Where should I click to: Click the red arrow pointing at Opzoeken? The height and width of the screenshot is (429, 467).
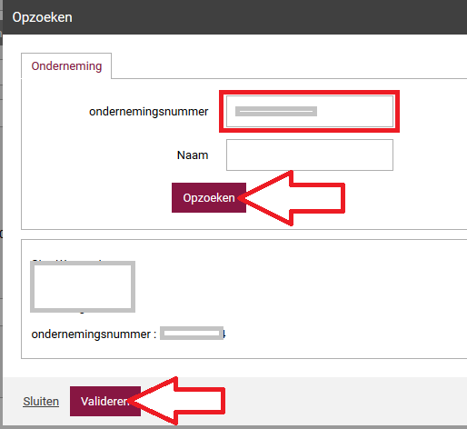[292, 198]
